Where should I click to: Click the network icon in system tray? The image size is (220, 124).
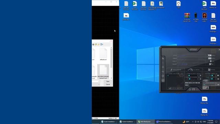pyautogui.click(x=201, y=122)
